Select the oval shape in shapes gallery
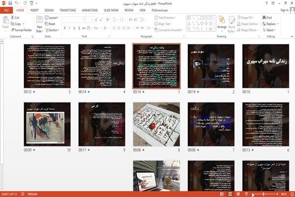The image size is (295, 197). pos(206,18)
